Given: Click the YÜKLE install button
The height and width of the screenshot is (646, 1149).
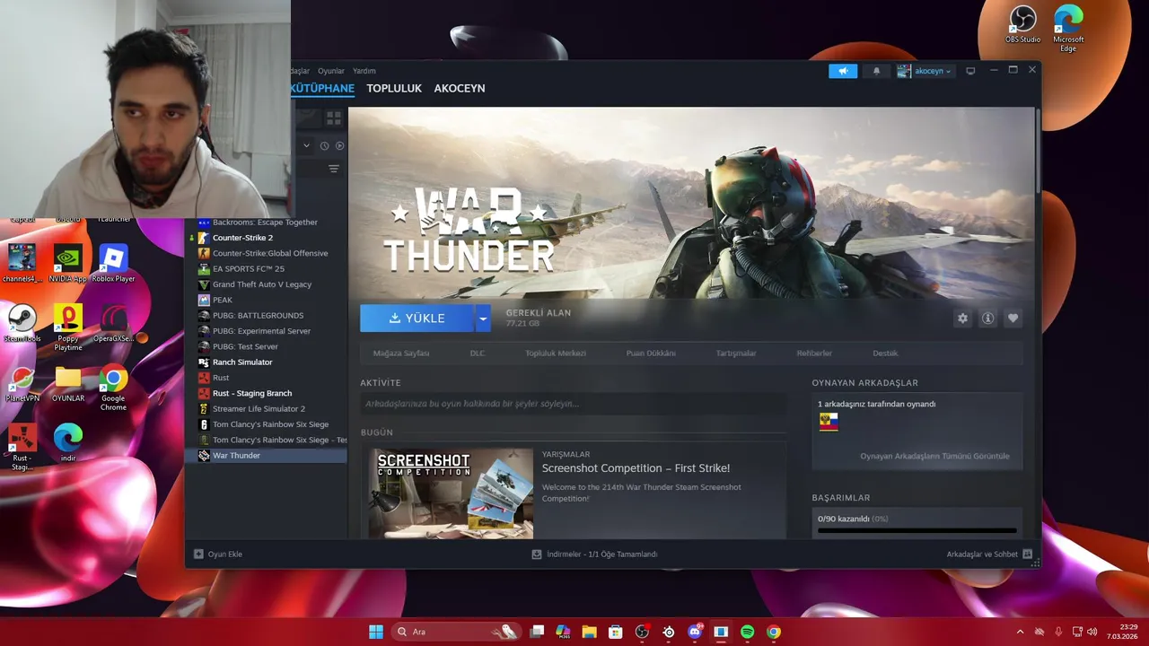Looking at the screenshot, I should click(417, 319).
